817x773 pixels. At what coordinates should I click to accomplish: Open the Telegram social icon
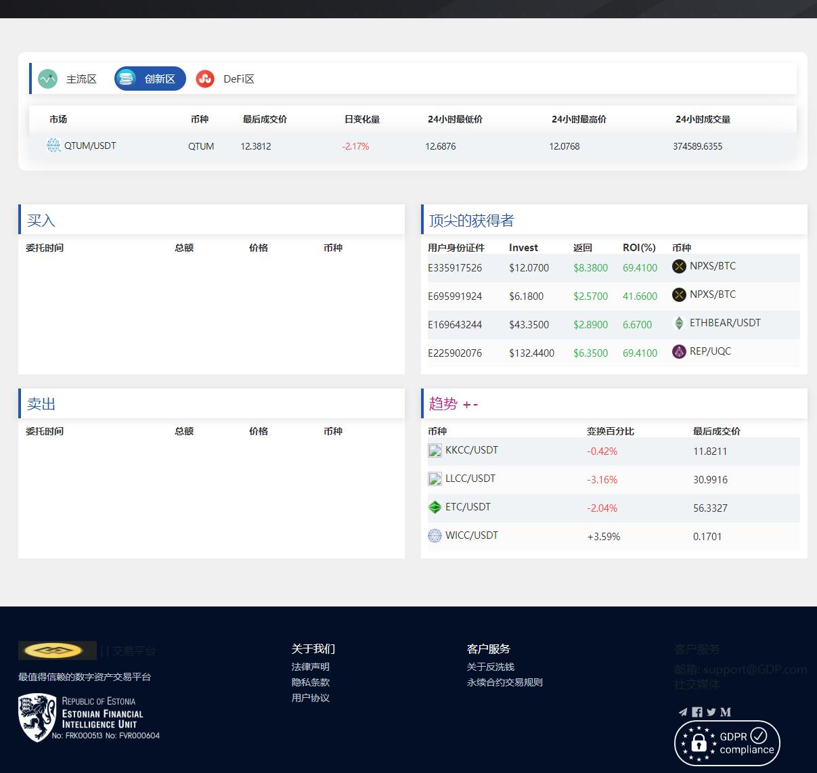coord(683,712)
